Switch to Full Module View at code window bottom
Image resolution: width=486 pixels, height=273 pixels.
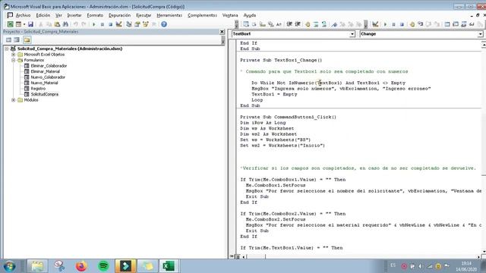click(238, 256)
